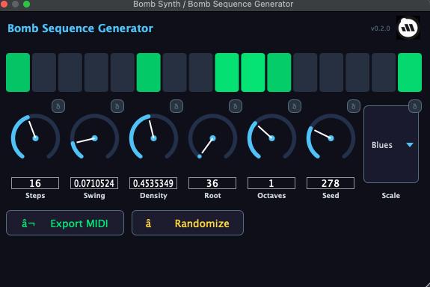Enable sequence step 3

(x=70, y=72)
